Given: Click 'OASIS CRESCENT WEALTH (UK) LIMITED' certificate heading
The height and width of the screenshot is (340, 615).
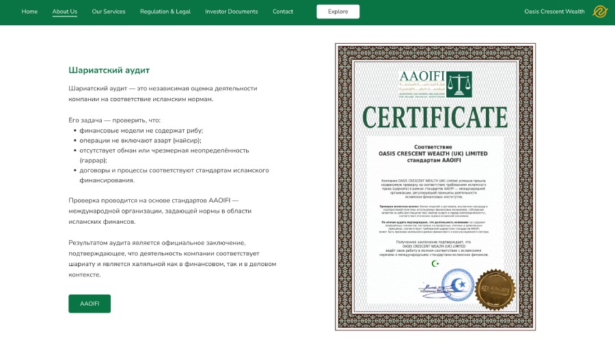Looking at the screenshot, I should click(433, 153).
